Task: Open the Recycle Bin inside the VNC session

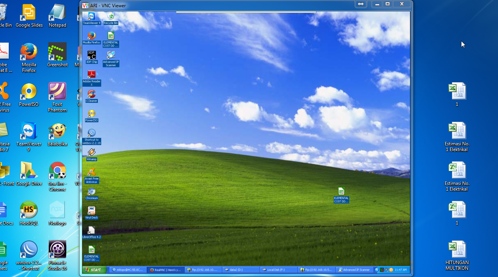Action: tap(111, 18)
